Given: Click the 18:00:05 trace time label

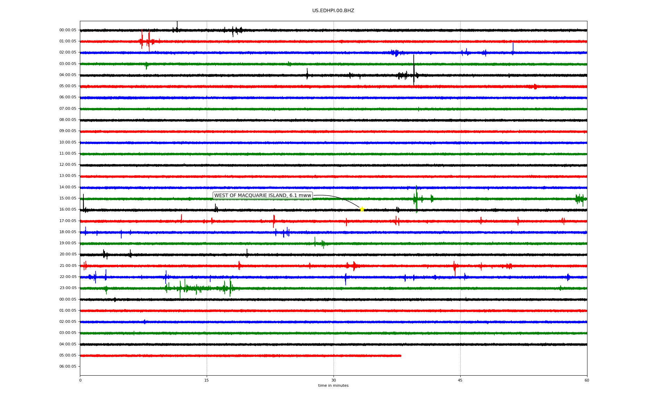Looking at the screenshot, I should coord(68,232).
